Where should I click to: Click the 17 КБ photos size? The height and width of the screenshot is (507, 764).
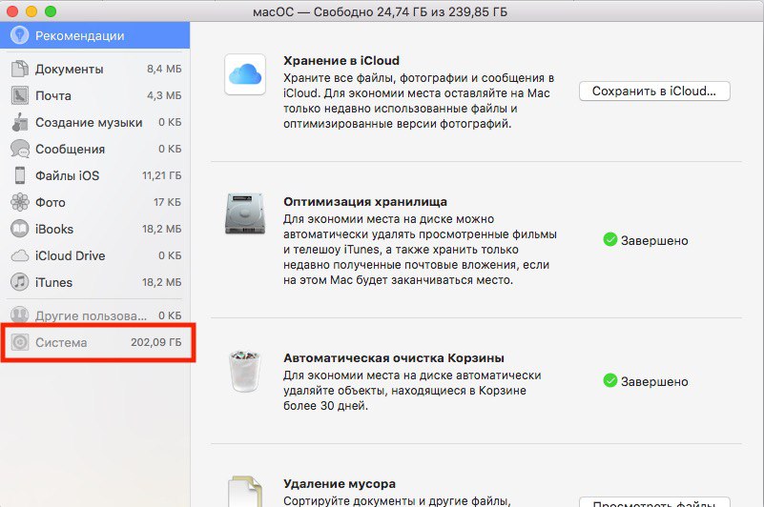(x=167, y=202)
